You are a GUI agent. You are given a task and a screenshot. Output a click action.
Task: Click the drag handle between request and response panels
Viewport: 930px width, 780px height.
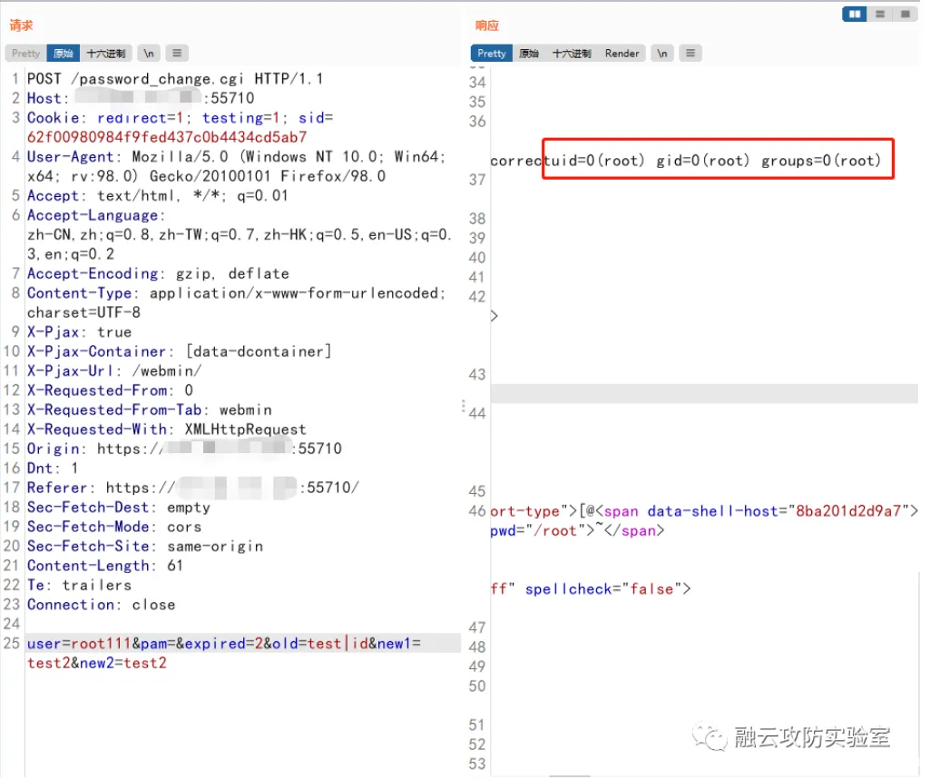[463, 404]
